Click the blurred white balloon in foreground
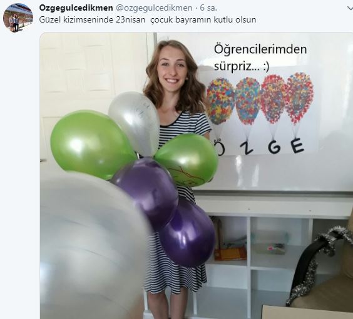353x319 pixels. point(93,245)
